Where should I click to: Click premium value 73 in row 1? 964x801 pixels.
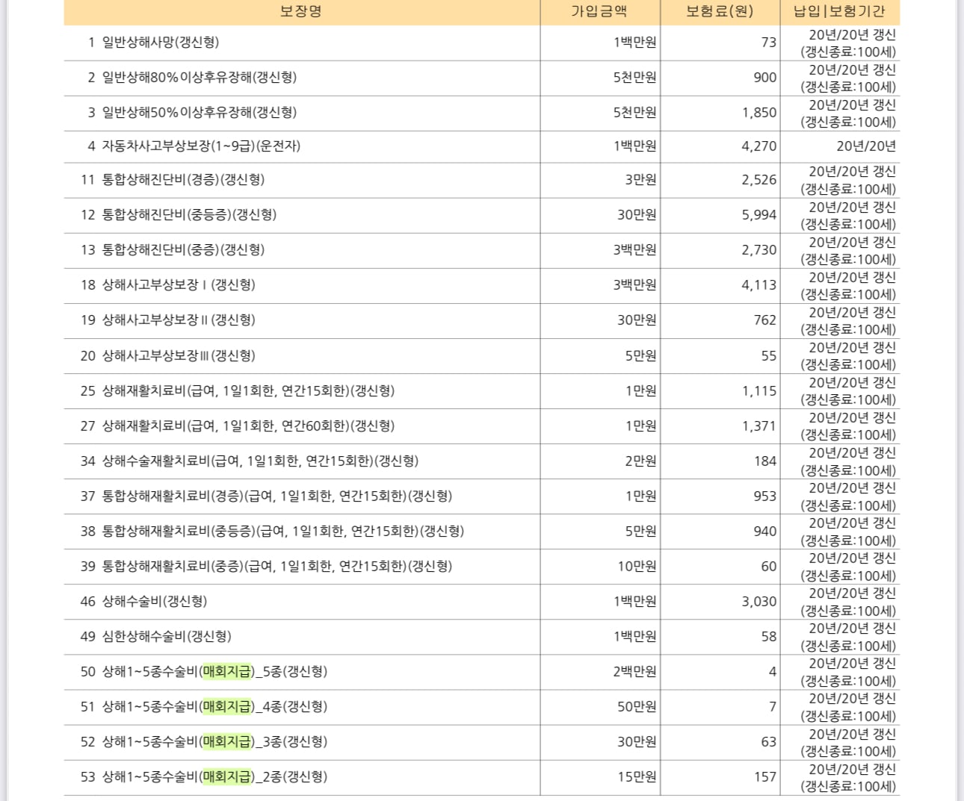(769, 43)
